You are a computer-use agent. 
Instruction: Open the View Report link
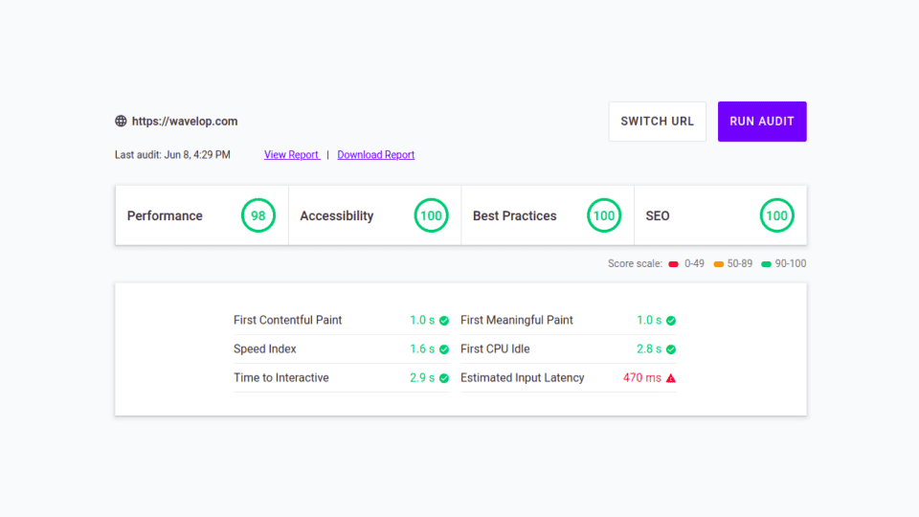click(x=292, y=155)
